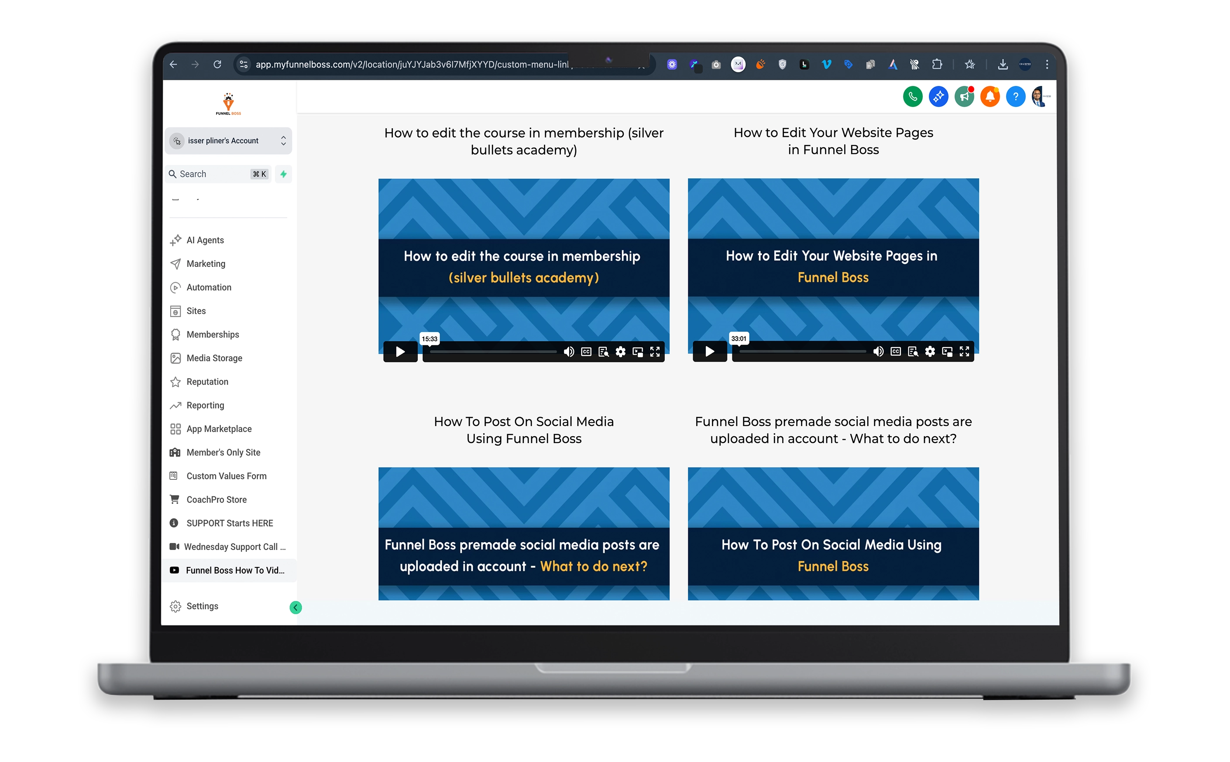Open the How To Post On Social Media thumbnail
The height and width of the screenshot is (762, 1230).
coord(833,533)
